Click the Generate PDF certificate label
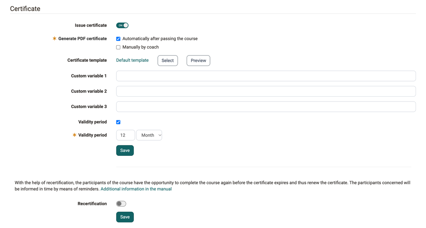Viewport: 426px width, 228px height. pyautogui.click(x=82, y=38)
